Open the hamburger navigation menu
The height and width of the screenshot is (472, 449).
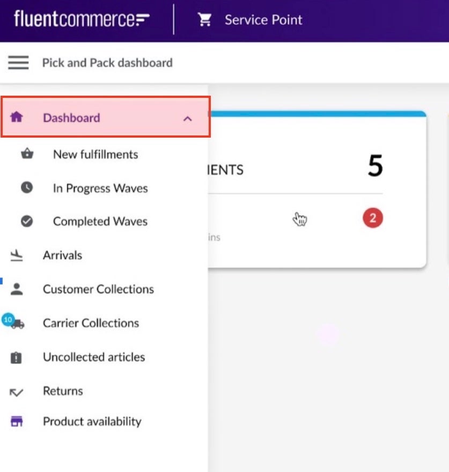click(18, 63)
